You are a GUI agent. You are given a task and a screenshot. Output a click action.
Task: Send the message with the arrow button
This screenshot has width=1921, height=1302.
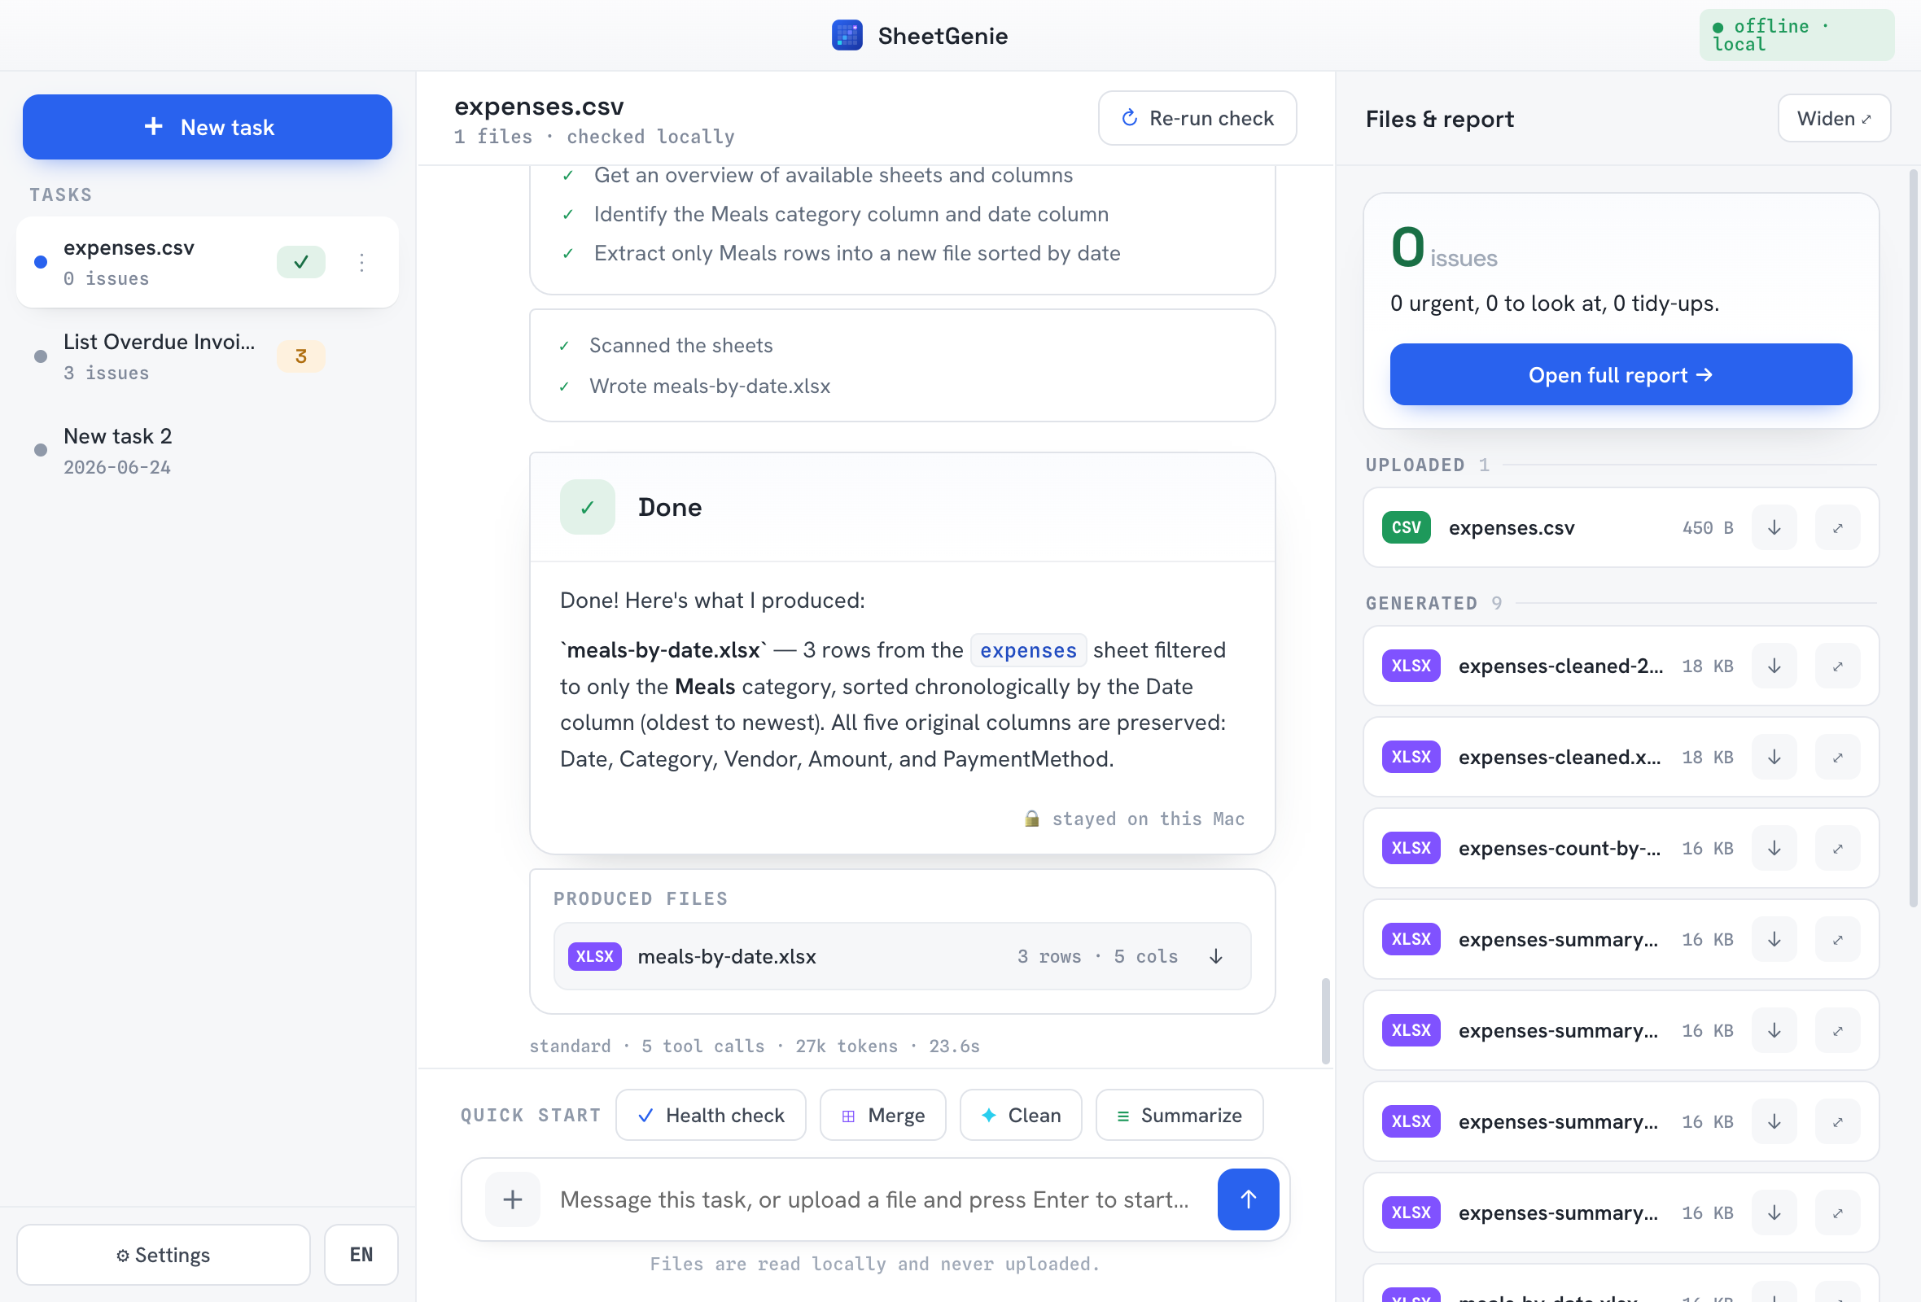tap(1248, 1199)
